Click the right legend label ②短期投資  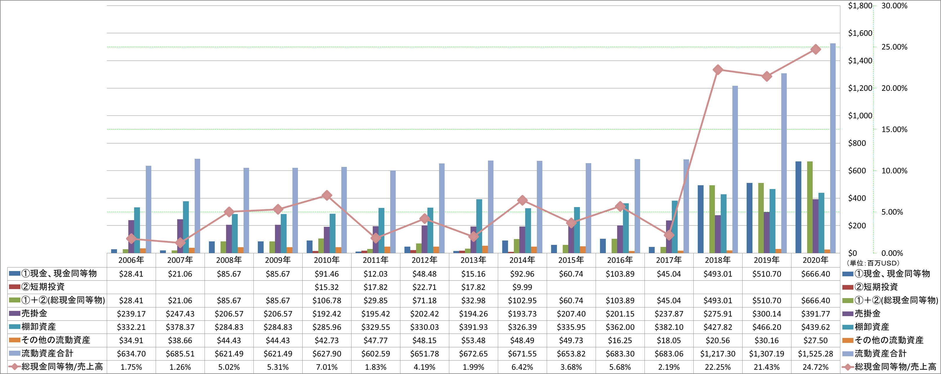point(876,287)
